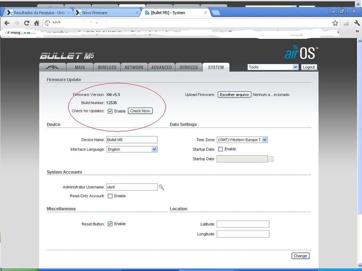
Task: Click the Startup Date text field
Action: tap(242, 159)
